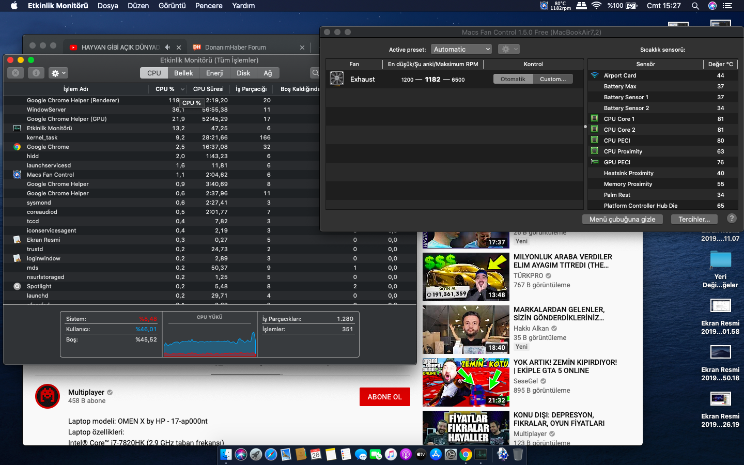Click the search magnifier in Activity Monitor toolbar
Screen dimensions: 744x465
315,73
